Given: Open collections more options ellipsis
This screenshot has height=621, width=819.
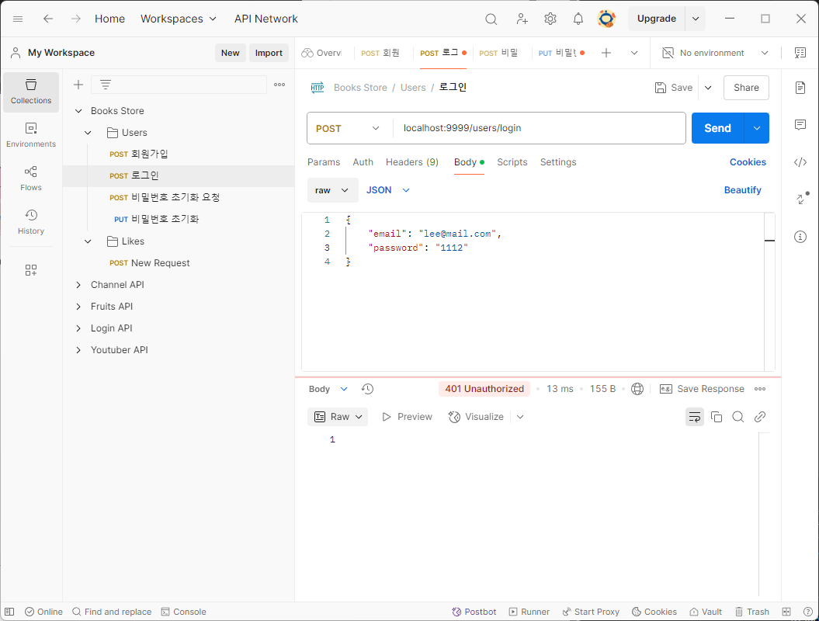Looking at the screenshot, I should 279,85.
